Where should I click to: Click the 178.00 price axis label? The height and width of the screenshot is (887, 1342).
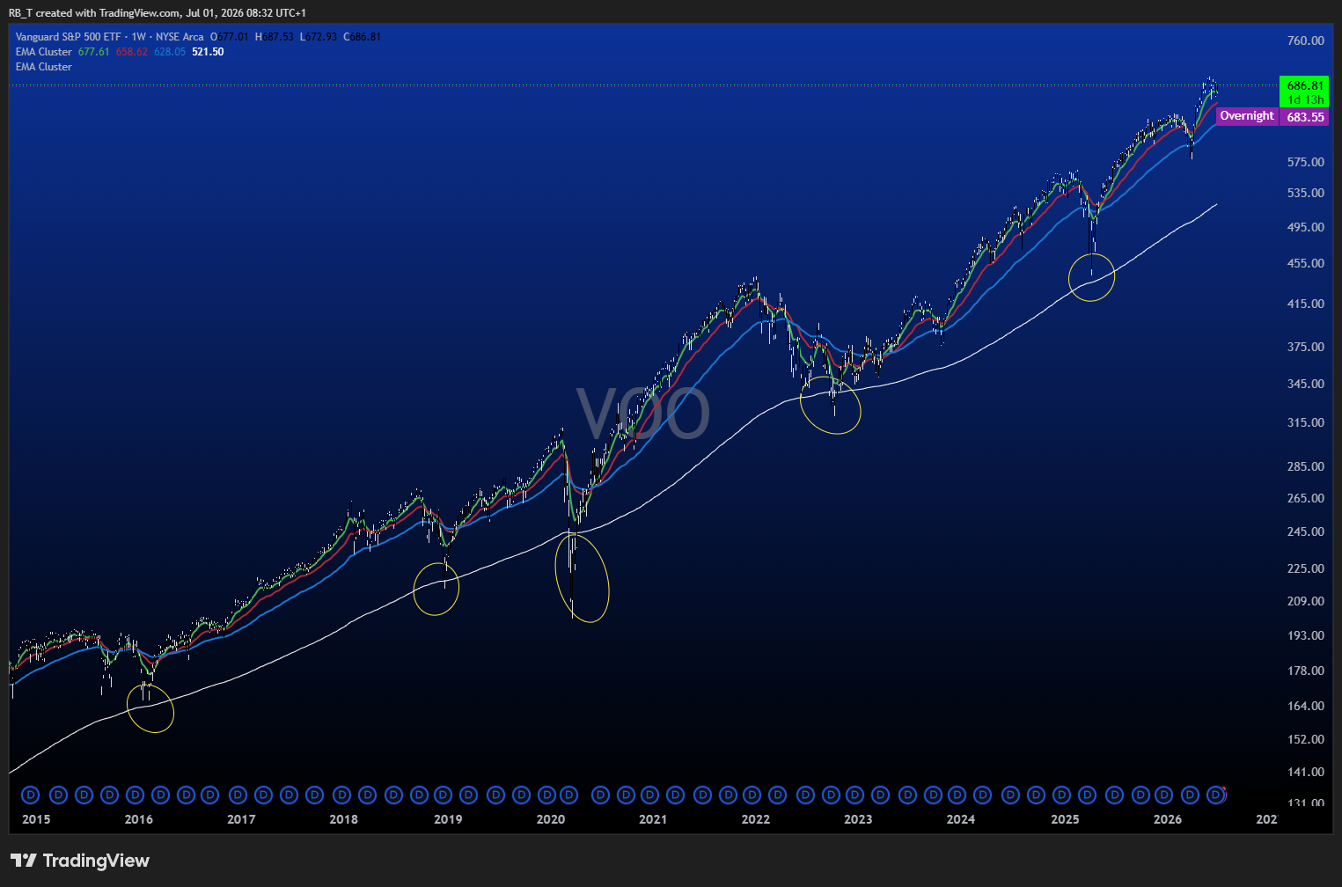click(x=1305, y=671)
